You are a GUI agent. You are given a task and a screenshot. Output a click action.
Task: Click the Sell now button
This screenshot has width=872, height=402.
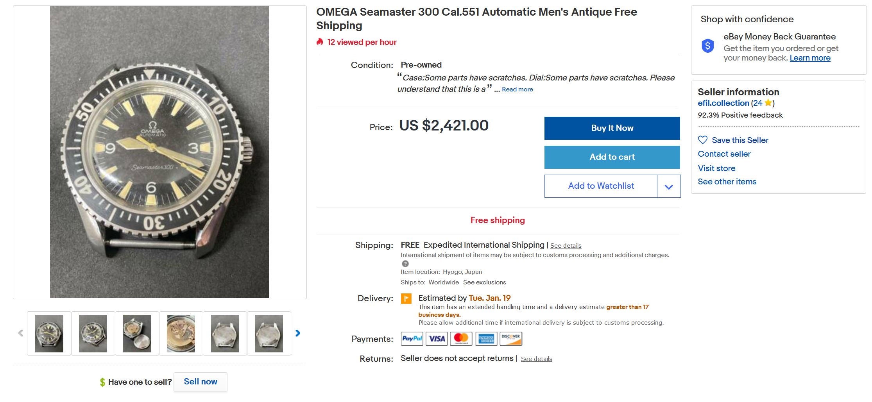pyautogui.click(x=200, y=382)
